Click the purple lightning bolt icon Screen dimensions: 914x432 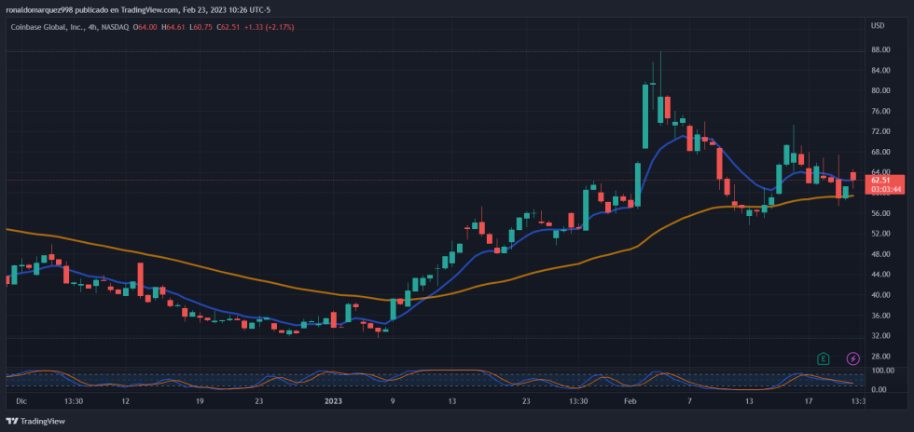pos(852,358)
